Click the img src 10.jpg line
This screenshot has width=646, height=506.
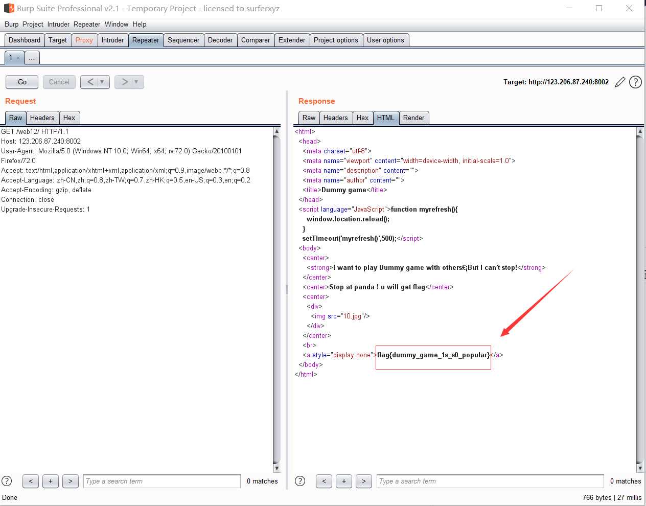pyautogui.click(x=340, y=316)
